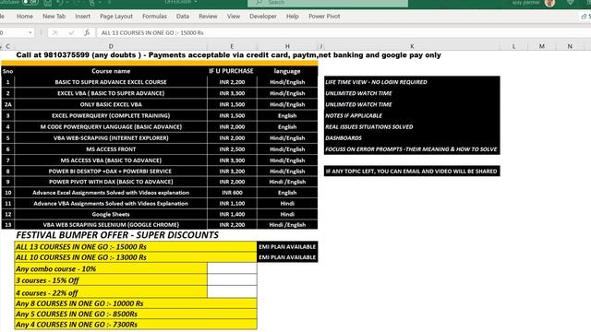Open the View tab
591x332 pixels.
click(x=234, y=17)
